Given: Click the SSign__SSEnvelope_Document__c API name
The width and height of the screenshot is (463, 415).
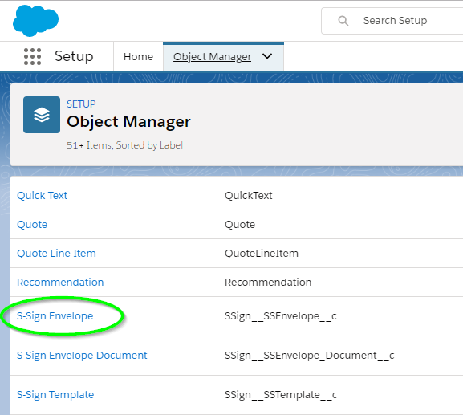Looking at the screenshot, I should (x=309, y=356).
